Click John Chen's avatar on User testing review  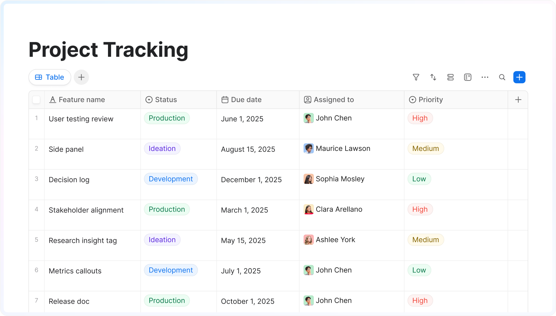(x=309, y=118)
